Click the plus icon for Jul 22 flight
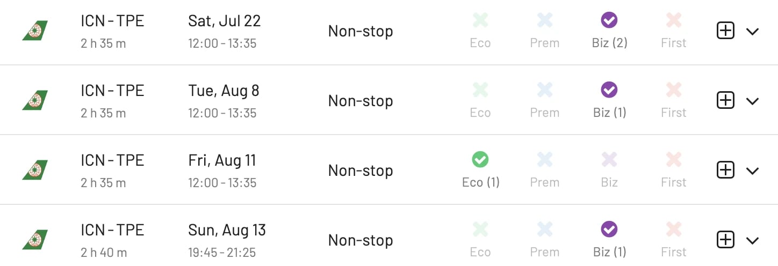The width and height of the screenshot is (778, 266). (725, 31)
